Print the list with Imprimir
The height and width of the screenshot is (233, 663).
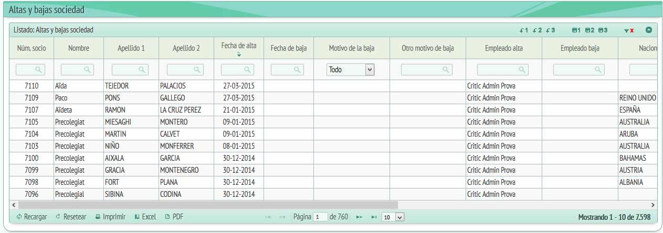(x=110, y=217)
